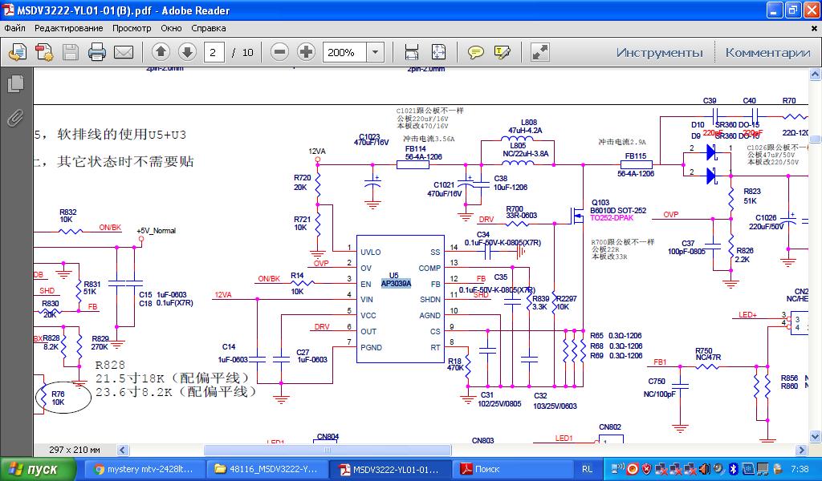Screen dimensions: 822x481
Task: Expand the page thumbnails side panel
Action: pyautogui.click(x=15, y=83)
